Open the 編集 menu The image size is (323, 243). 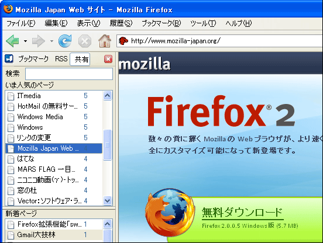click(x=56, y=23)
